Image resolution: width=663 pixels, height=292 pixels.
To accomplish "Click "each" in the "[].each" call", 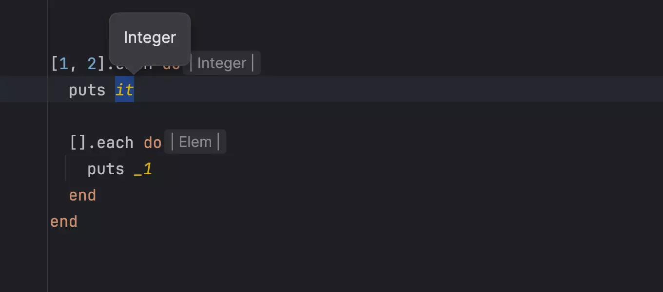I will 115,143.
